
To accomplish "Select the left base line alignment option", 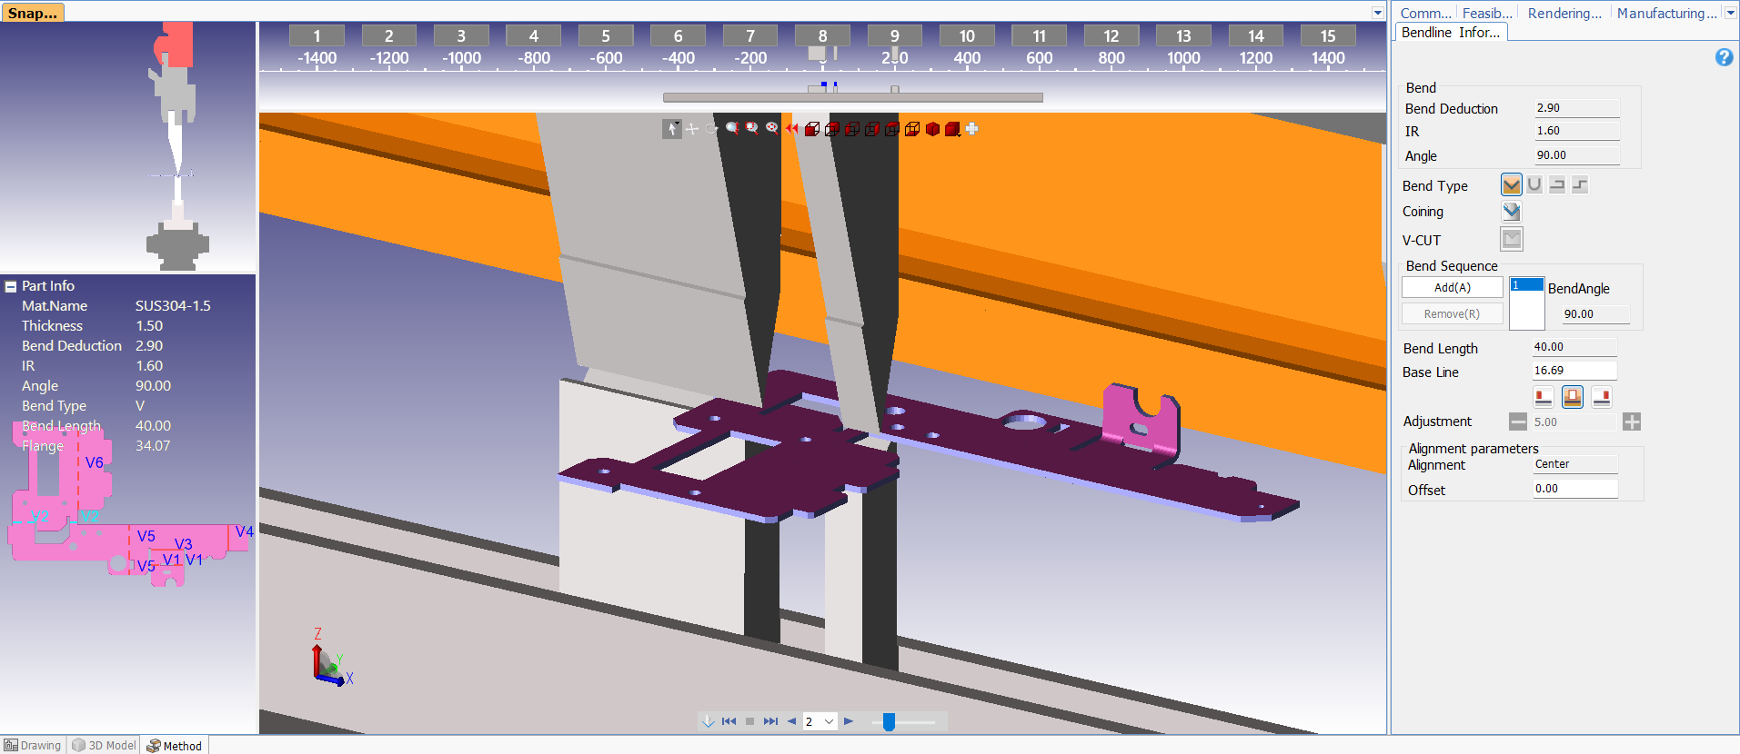I will tap(1544, 397).
